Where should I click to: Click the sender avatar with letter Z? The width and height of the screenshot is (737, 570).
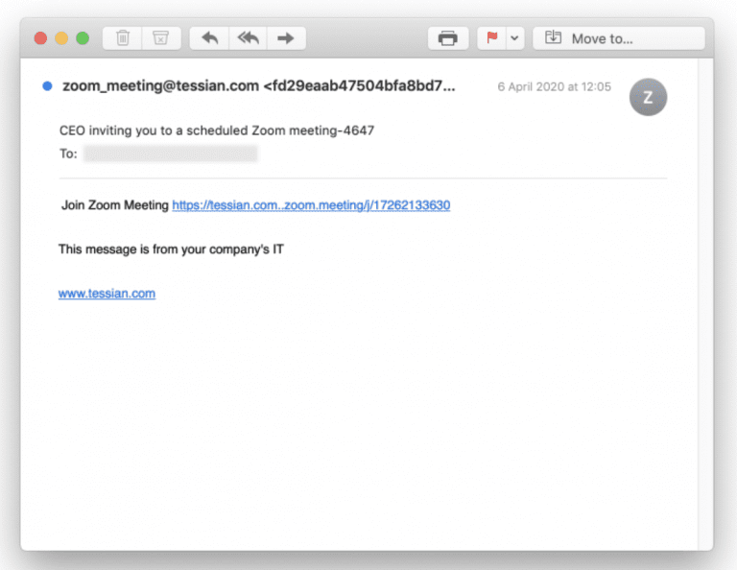(x=648, y=97)
